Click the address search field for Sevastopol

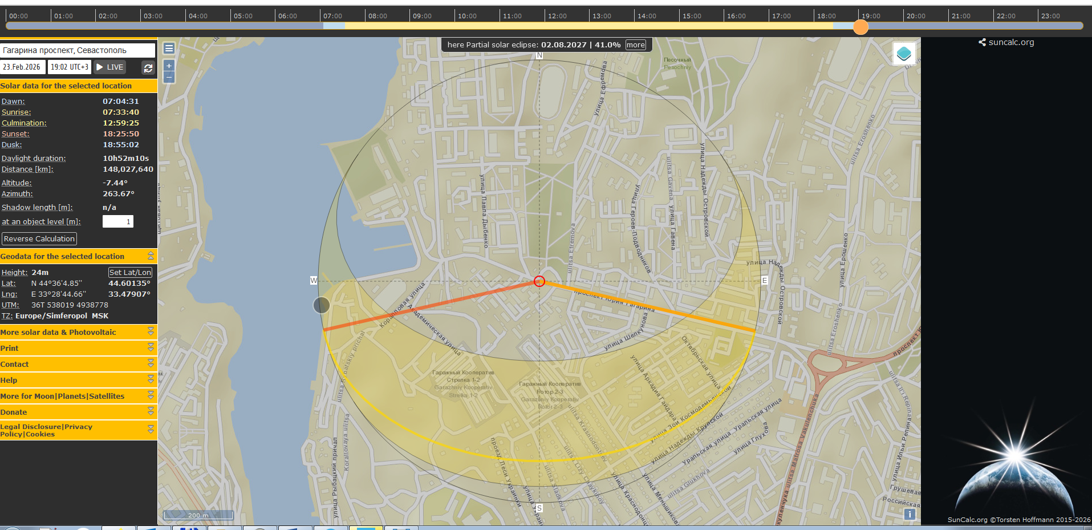(x=78, y=50)
